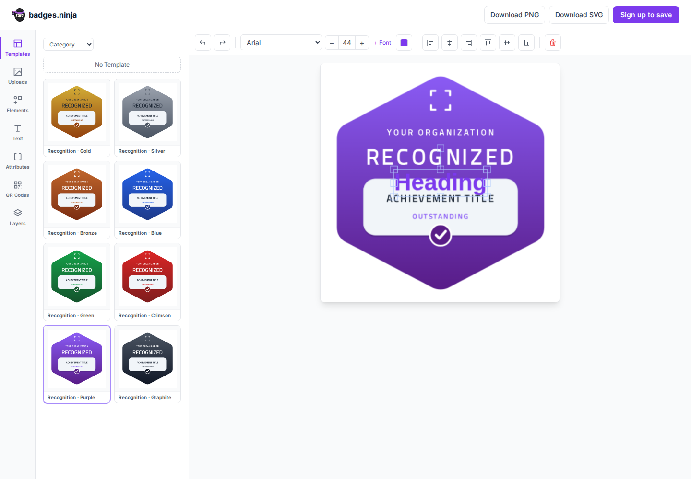Screen dimensions: 691x479
Task: Delete selected element with trash icon
Action: pyautogui.click(x=553, y=43)
